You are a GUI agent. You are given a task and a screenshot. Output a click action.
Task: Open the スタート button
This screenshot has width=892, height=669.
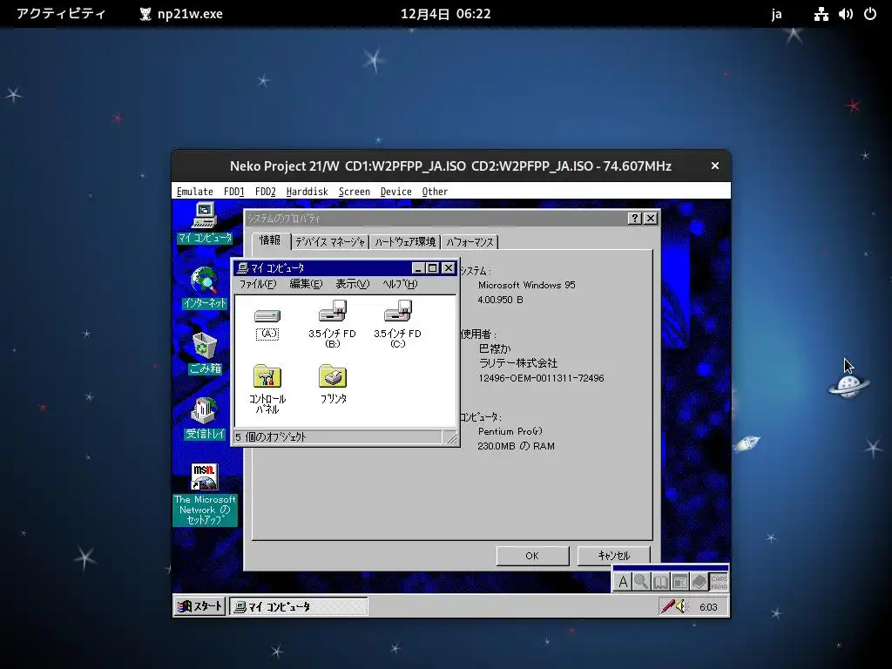[199, 606]
